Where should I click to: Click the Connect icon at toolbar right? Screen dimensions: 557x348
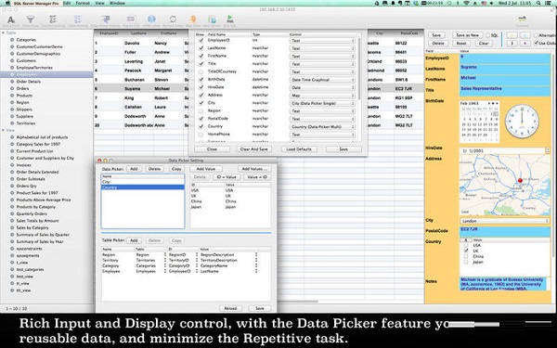(x=522, y=19)
